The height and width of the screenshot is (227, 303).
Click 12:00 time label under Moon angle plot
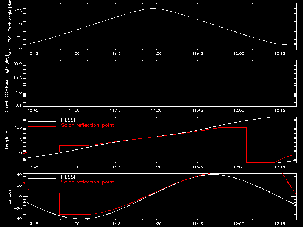click(x=239, y=110)
